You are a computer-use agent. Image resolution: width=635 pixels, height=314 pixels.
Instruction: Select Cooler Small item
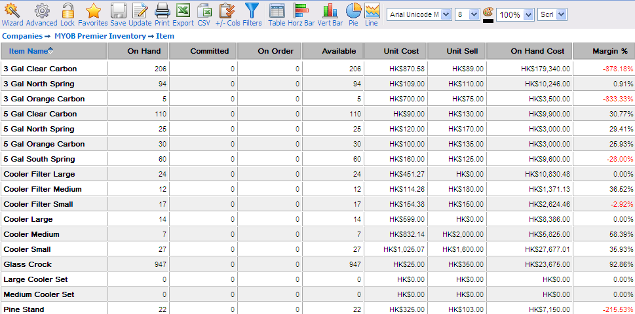27,249
